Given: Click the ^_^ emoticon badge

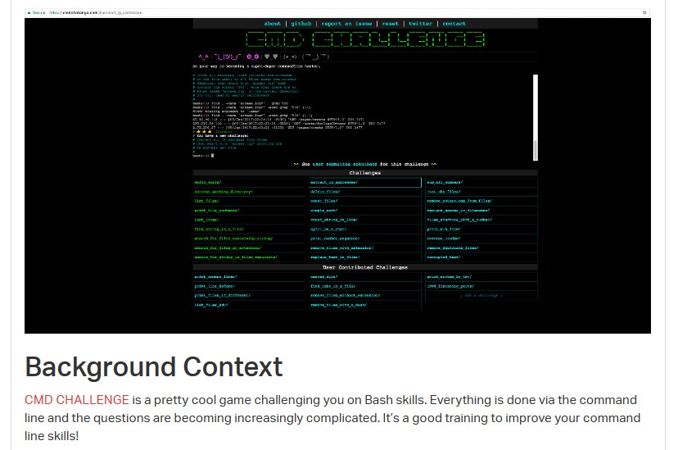Looking at the screenshot, I should [203, 57].
